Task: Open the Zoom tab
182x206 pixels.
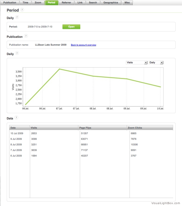Action: pos(38,3)
